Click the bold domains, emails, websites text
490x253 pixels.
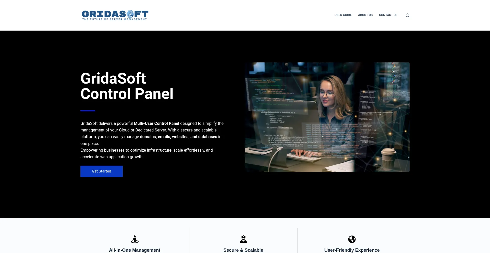(178, 137)
